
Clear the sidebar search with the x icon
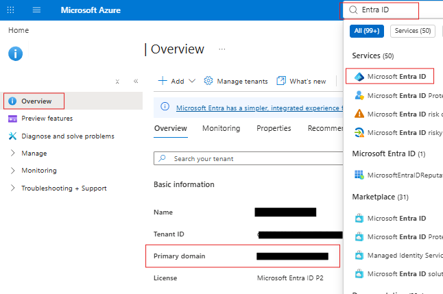(117, 82)
